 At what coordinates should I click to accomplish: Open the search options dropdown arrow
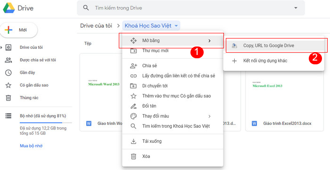296,8
